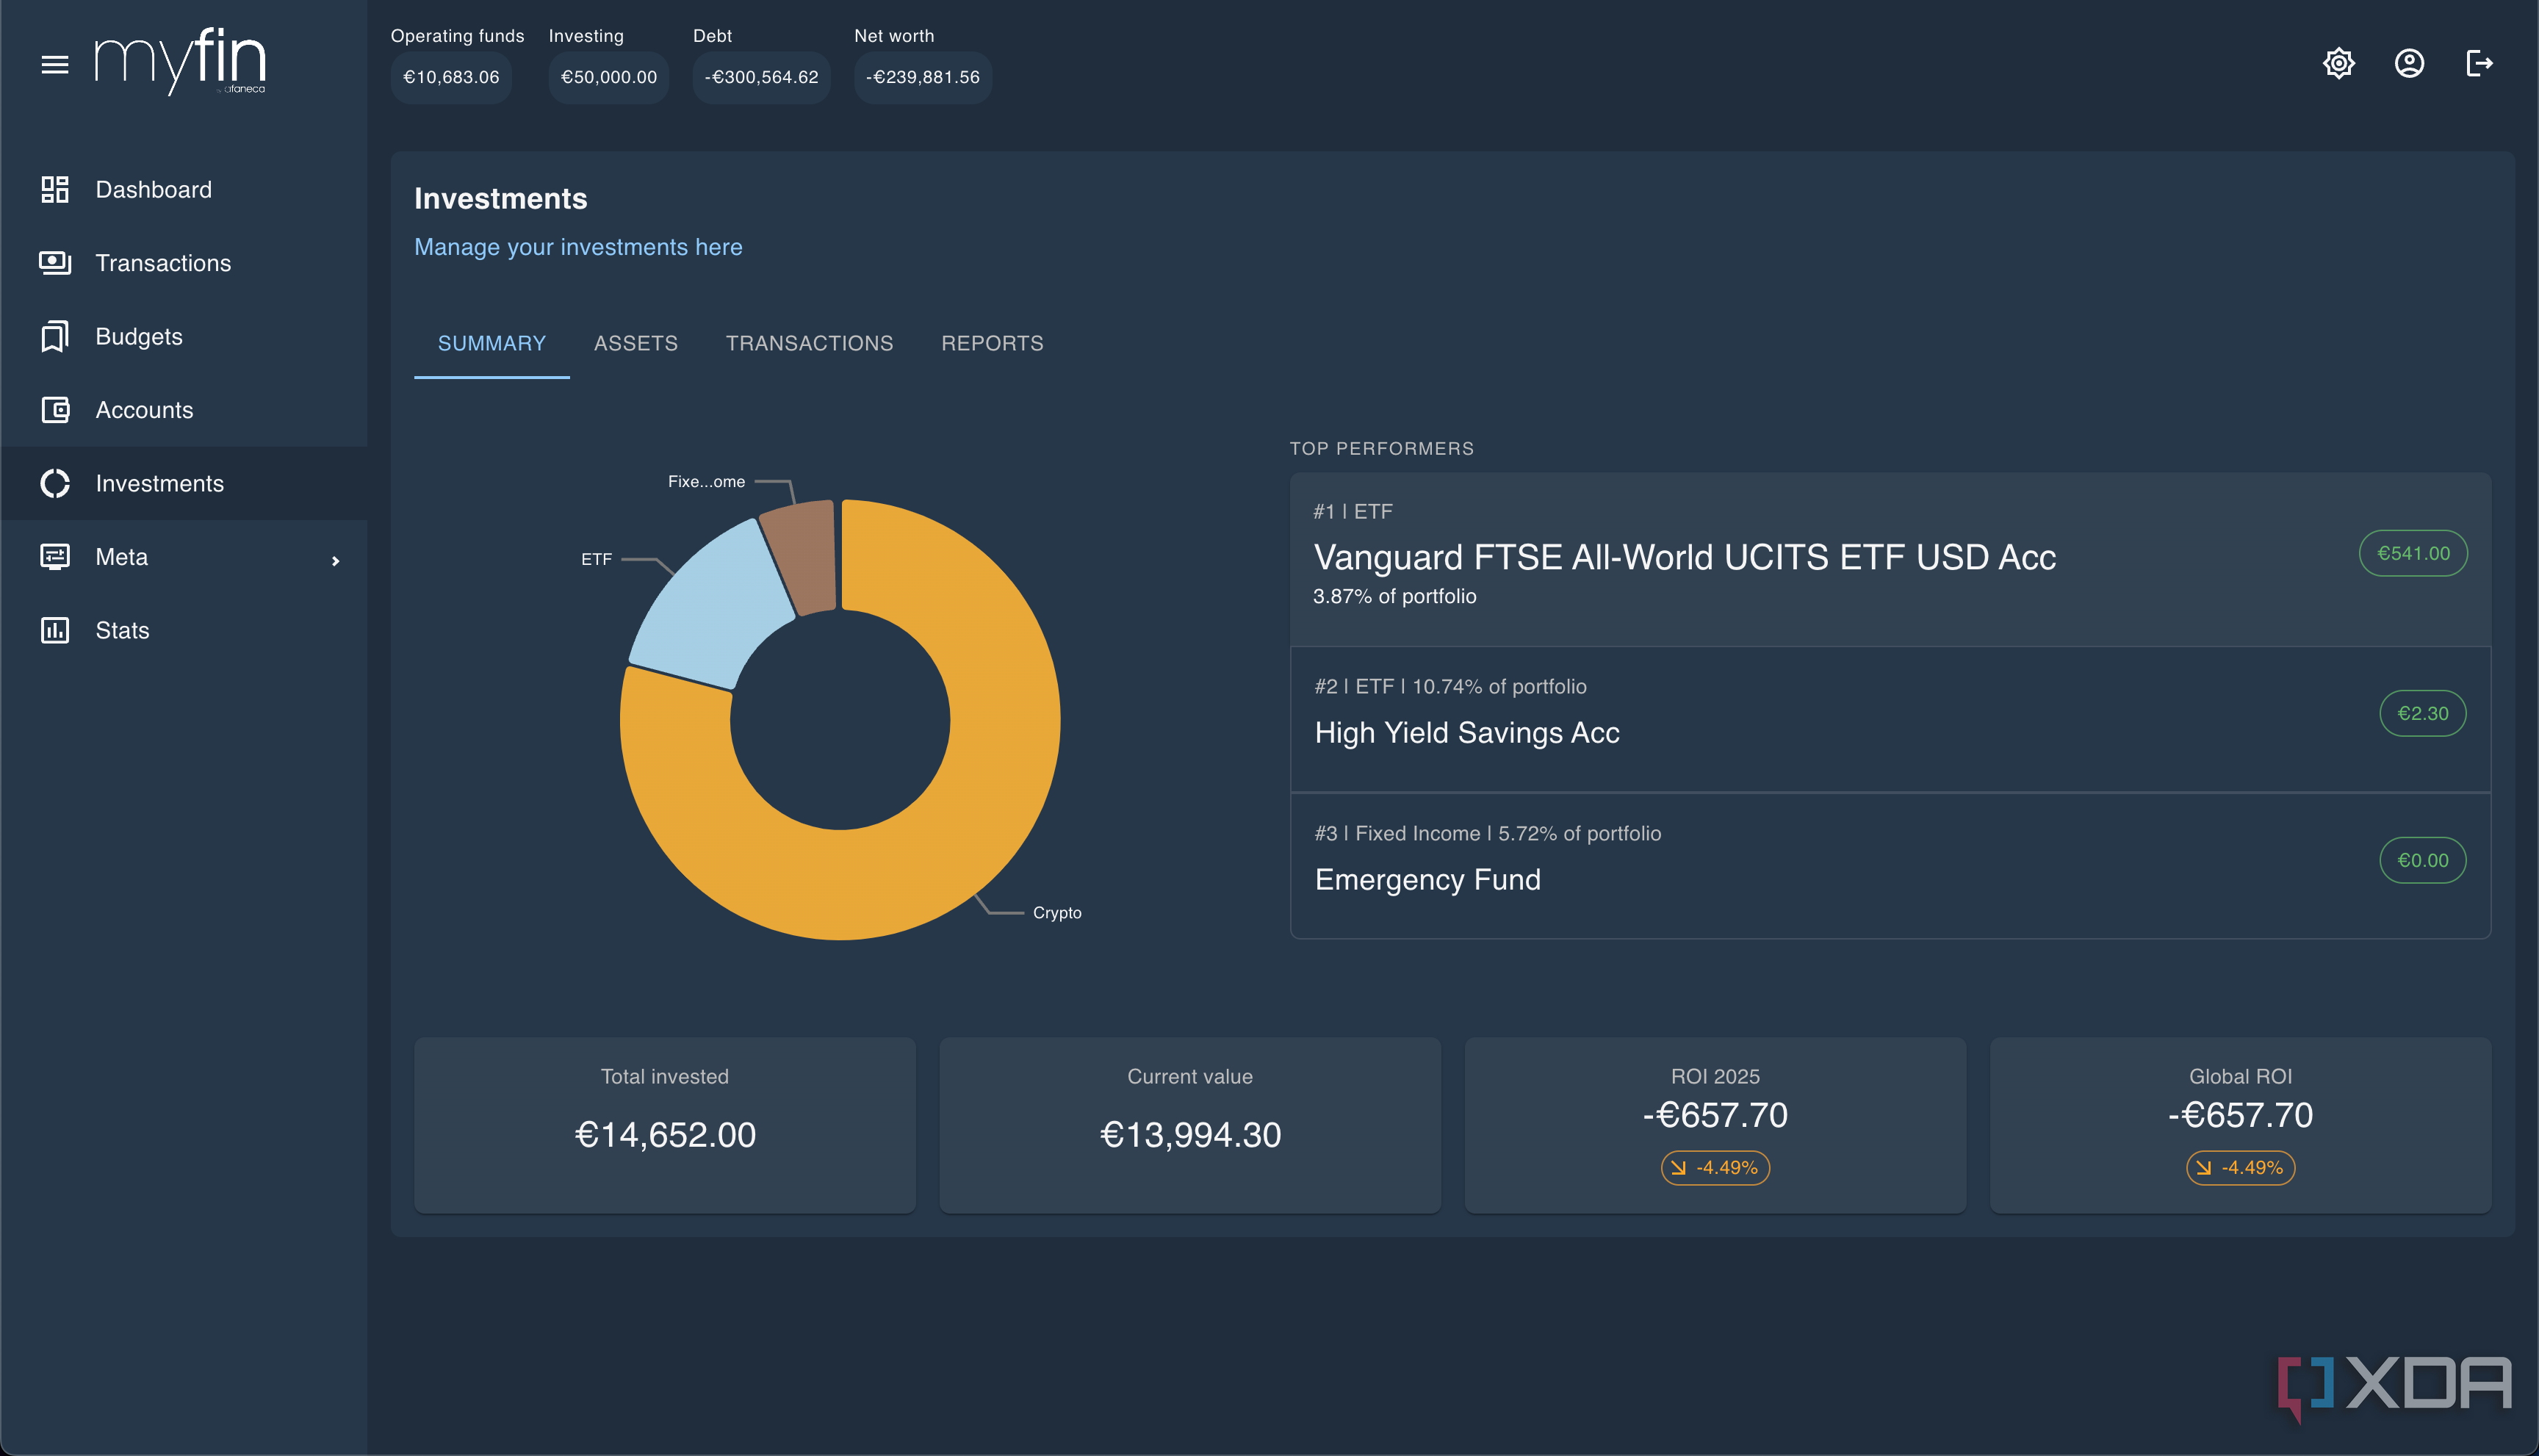Click the brown Fixed Income donut segment

[x=803, y=555]
